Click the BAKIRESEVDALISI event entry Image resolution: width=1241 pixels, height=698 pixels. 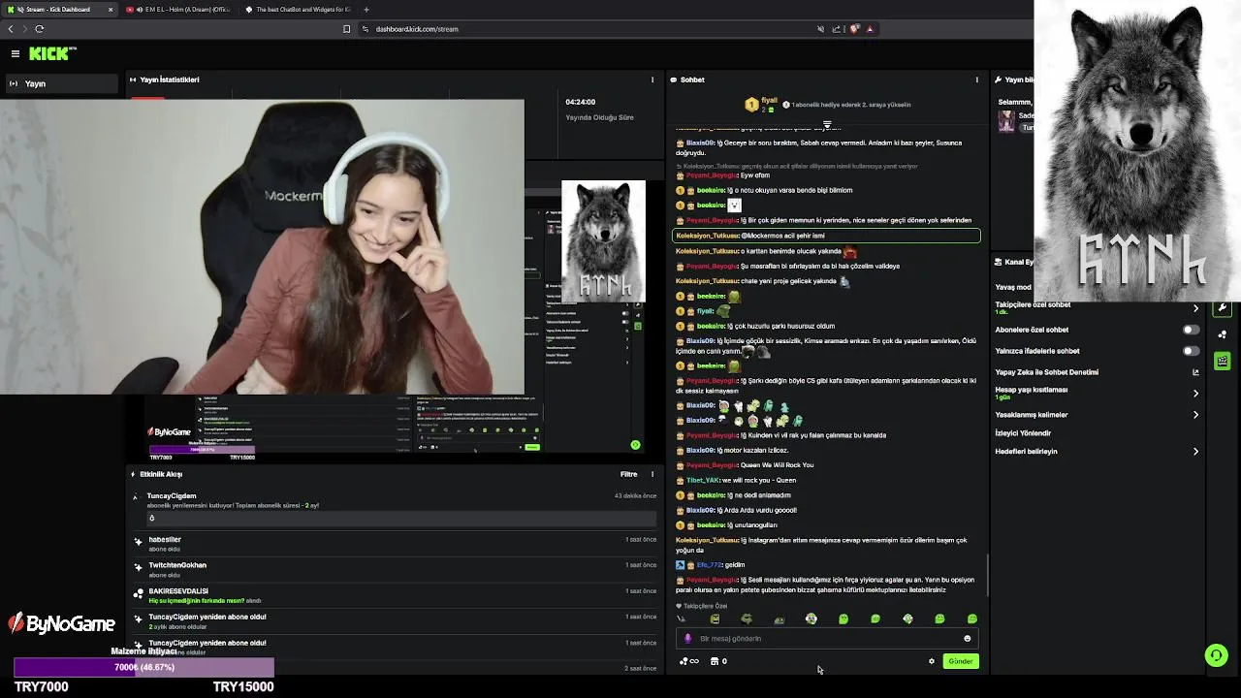(396, 595)
